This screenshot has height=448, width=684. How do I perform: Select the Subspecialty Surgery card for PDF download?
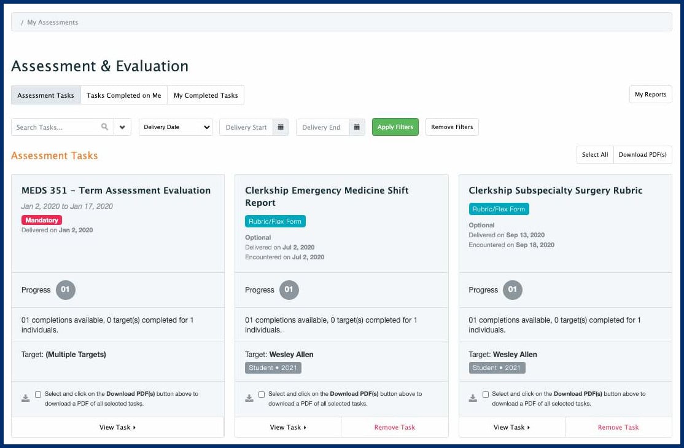pos(486,394)
